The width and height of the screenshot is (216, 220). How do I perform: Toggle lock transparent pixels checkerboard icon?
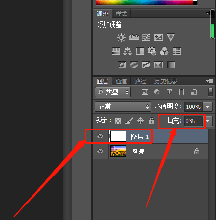118,121
